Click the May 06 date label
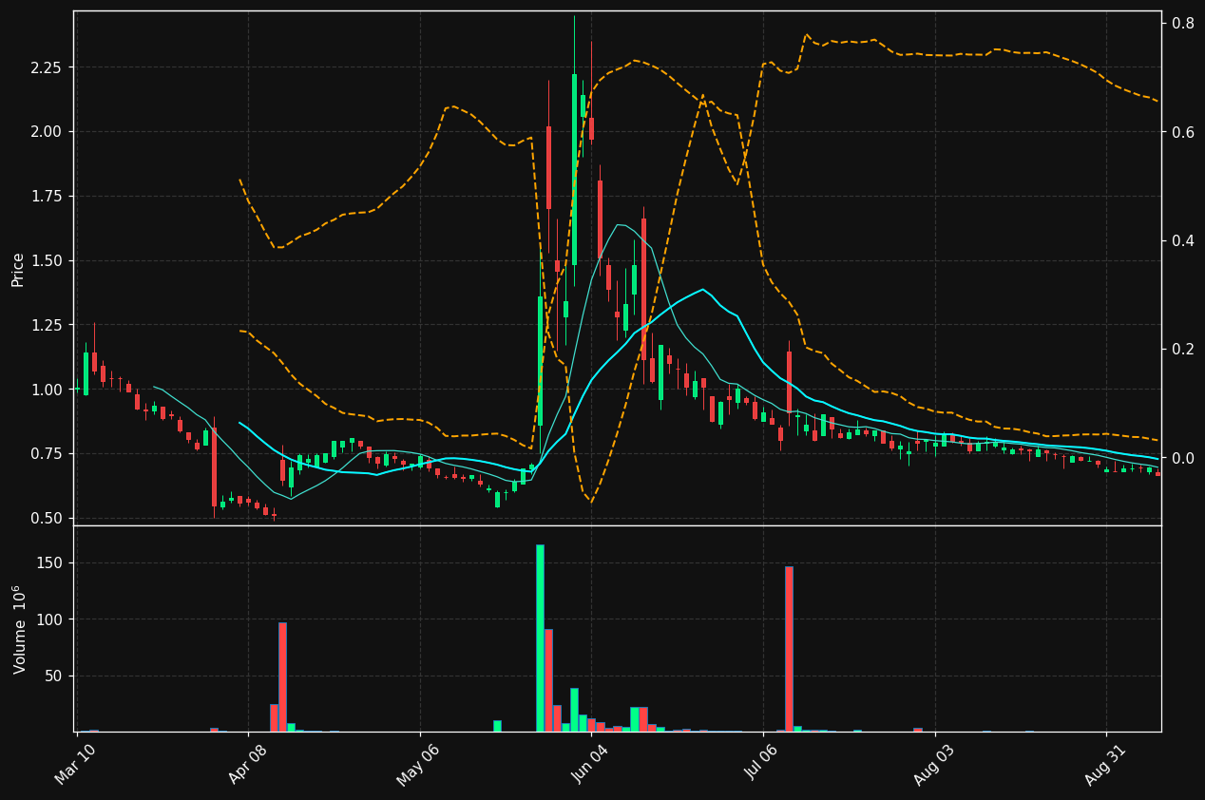This screenshot has height=800, width=1205. [x=417, y=764]
